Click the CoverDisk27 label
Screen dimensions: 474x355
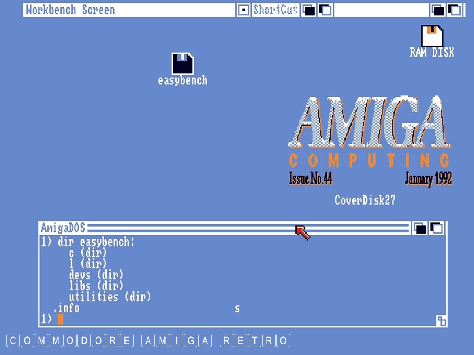click(x=365, y=200)
